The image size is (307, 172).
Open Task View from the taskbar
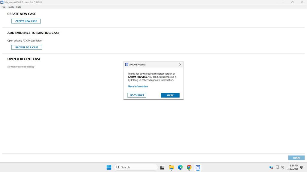[x=162, y=167]
